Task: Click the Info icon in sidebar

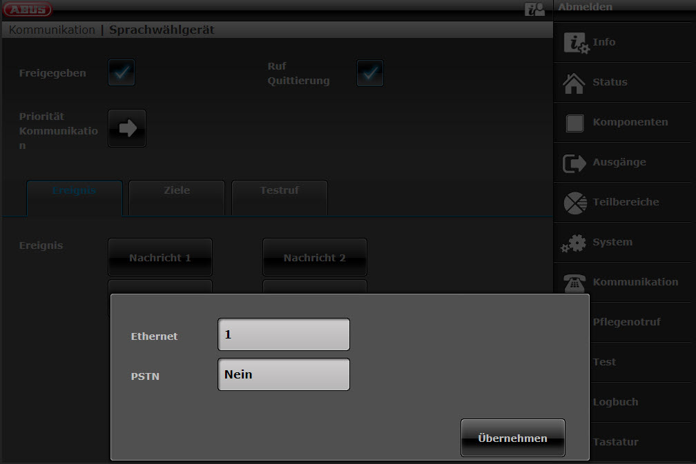Action: pyautogui.click(x=575, y=43)
